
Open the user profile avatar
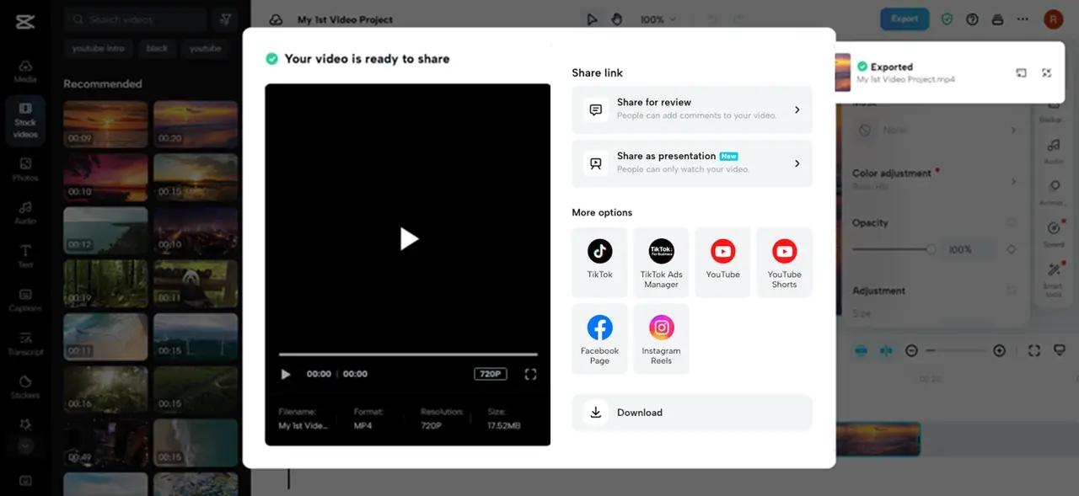(1053, 19)
